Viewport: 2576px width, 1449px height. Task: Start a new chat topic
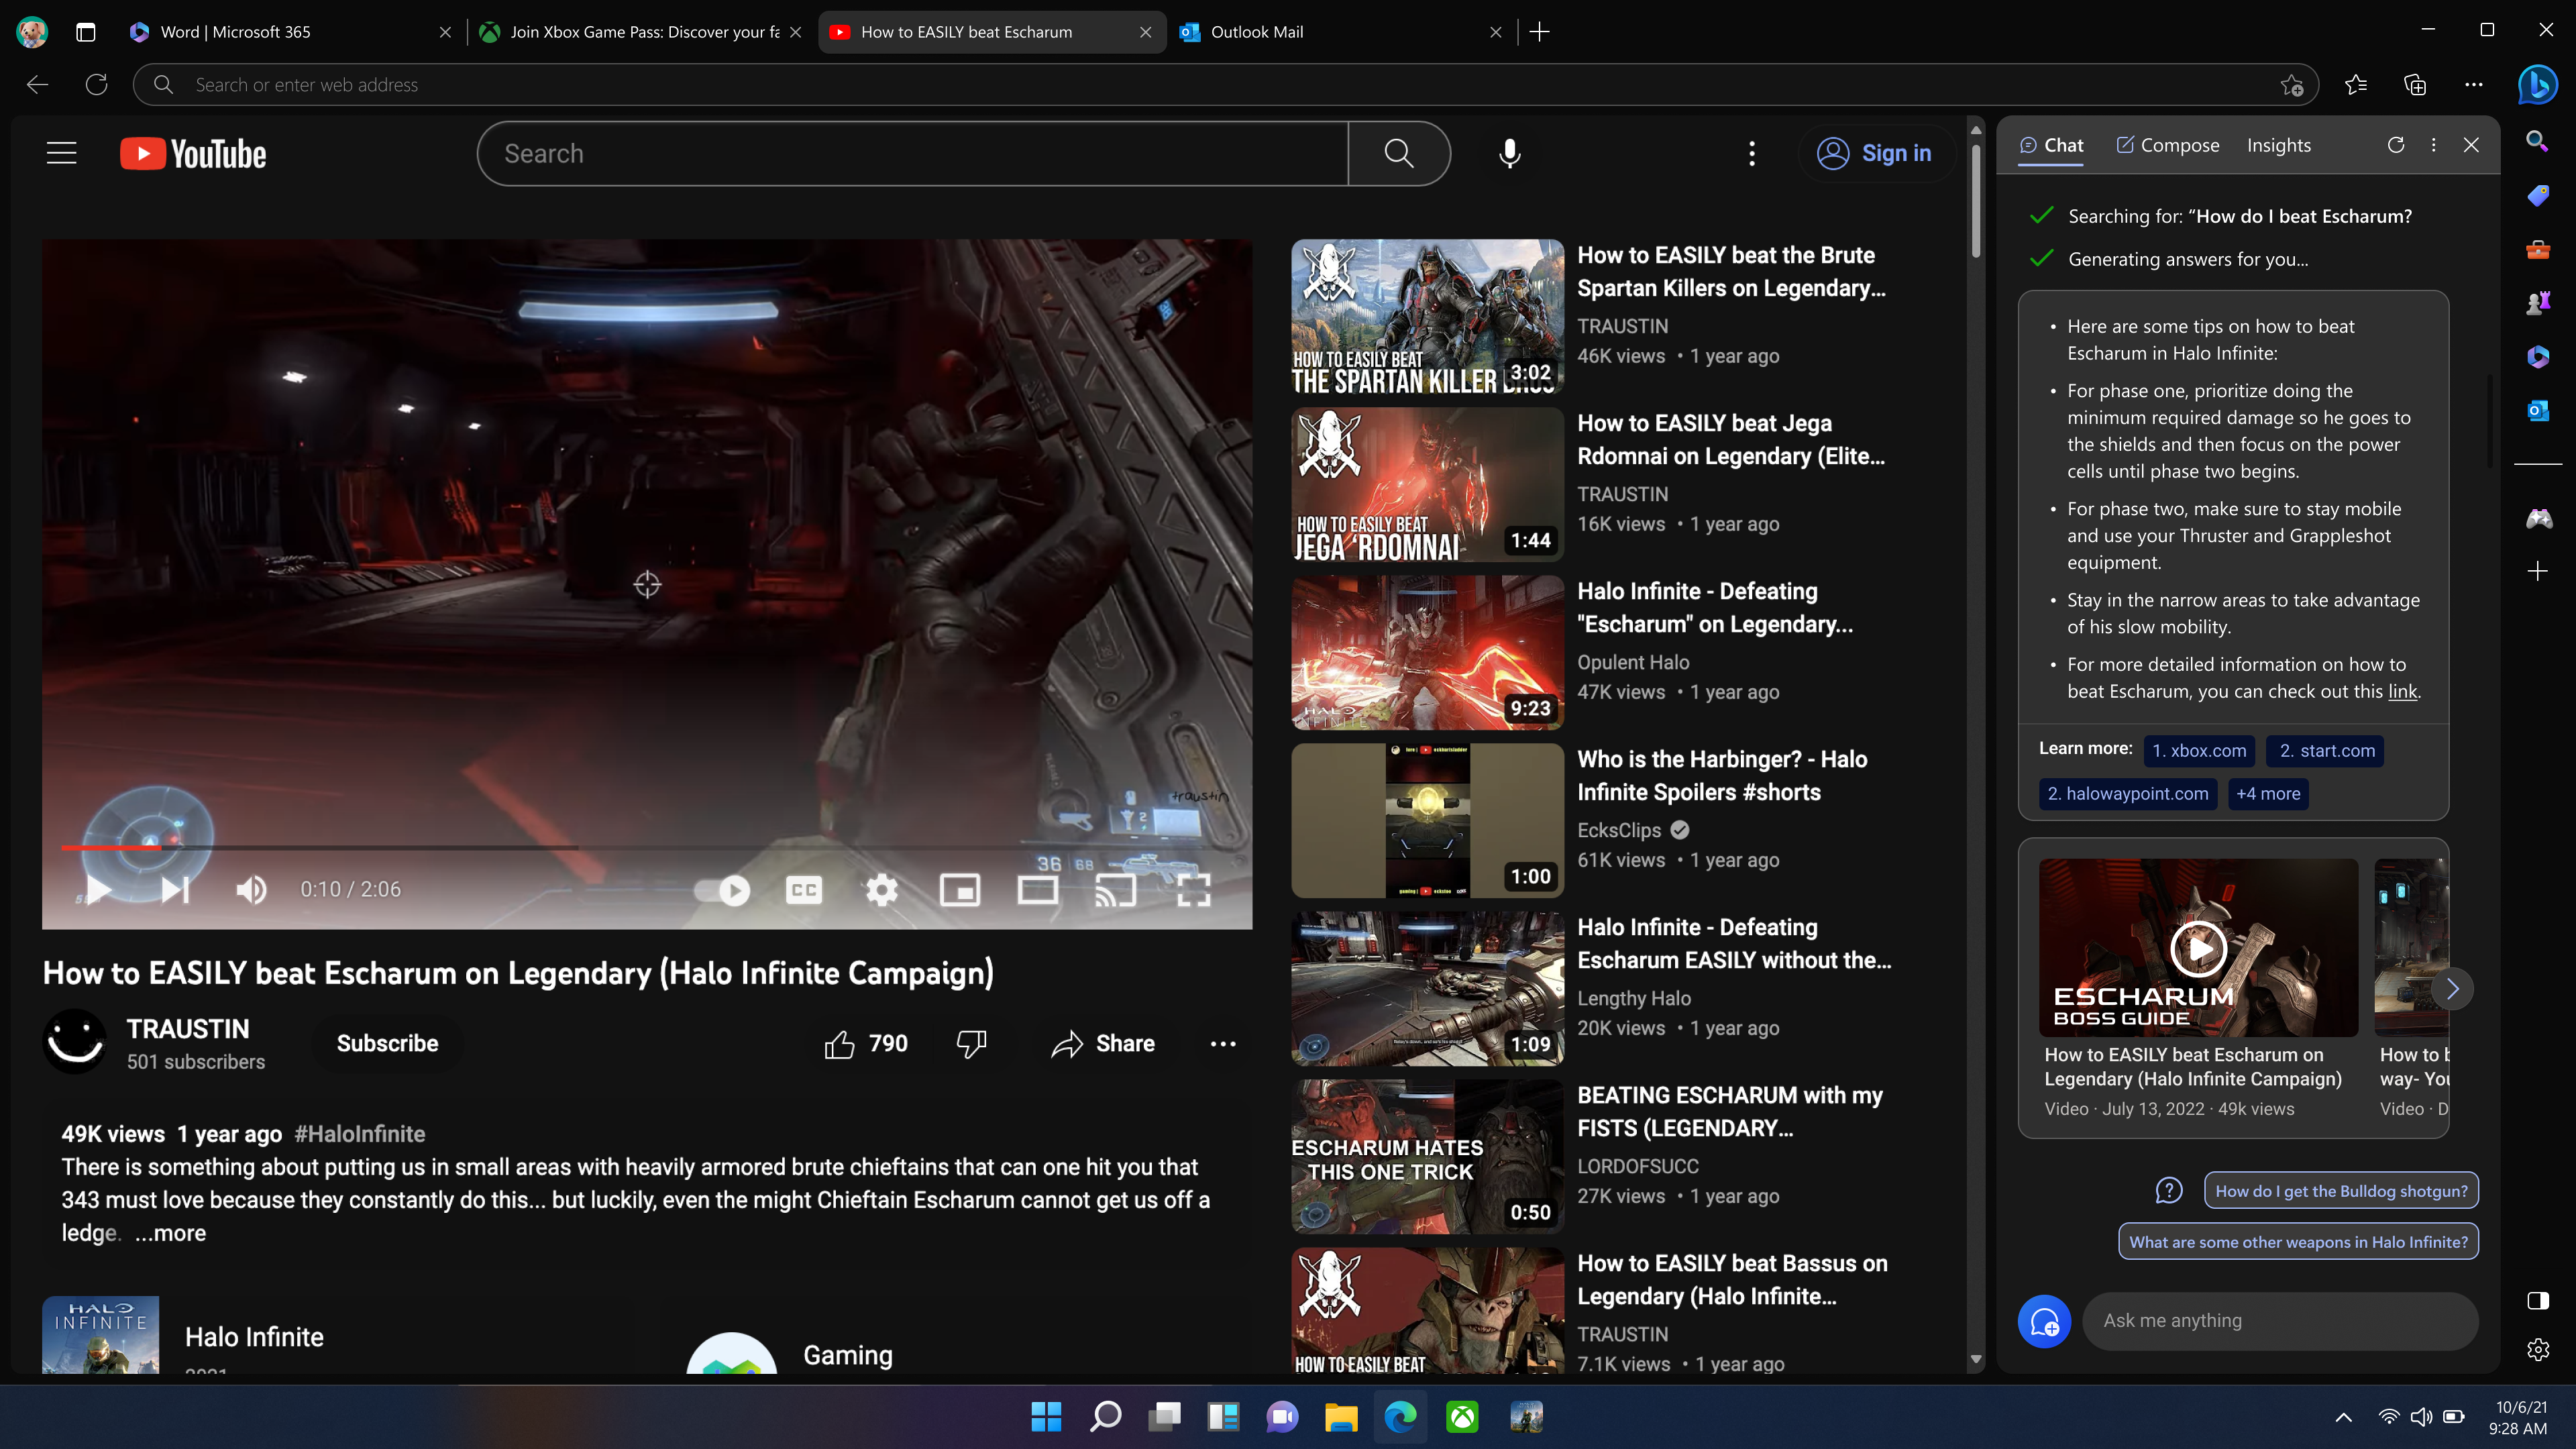point(2044,1322)
